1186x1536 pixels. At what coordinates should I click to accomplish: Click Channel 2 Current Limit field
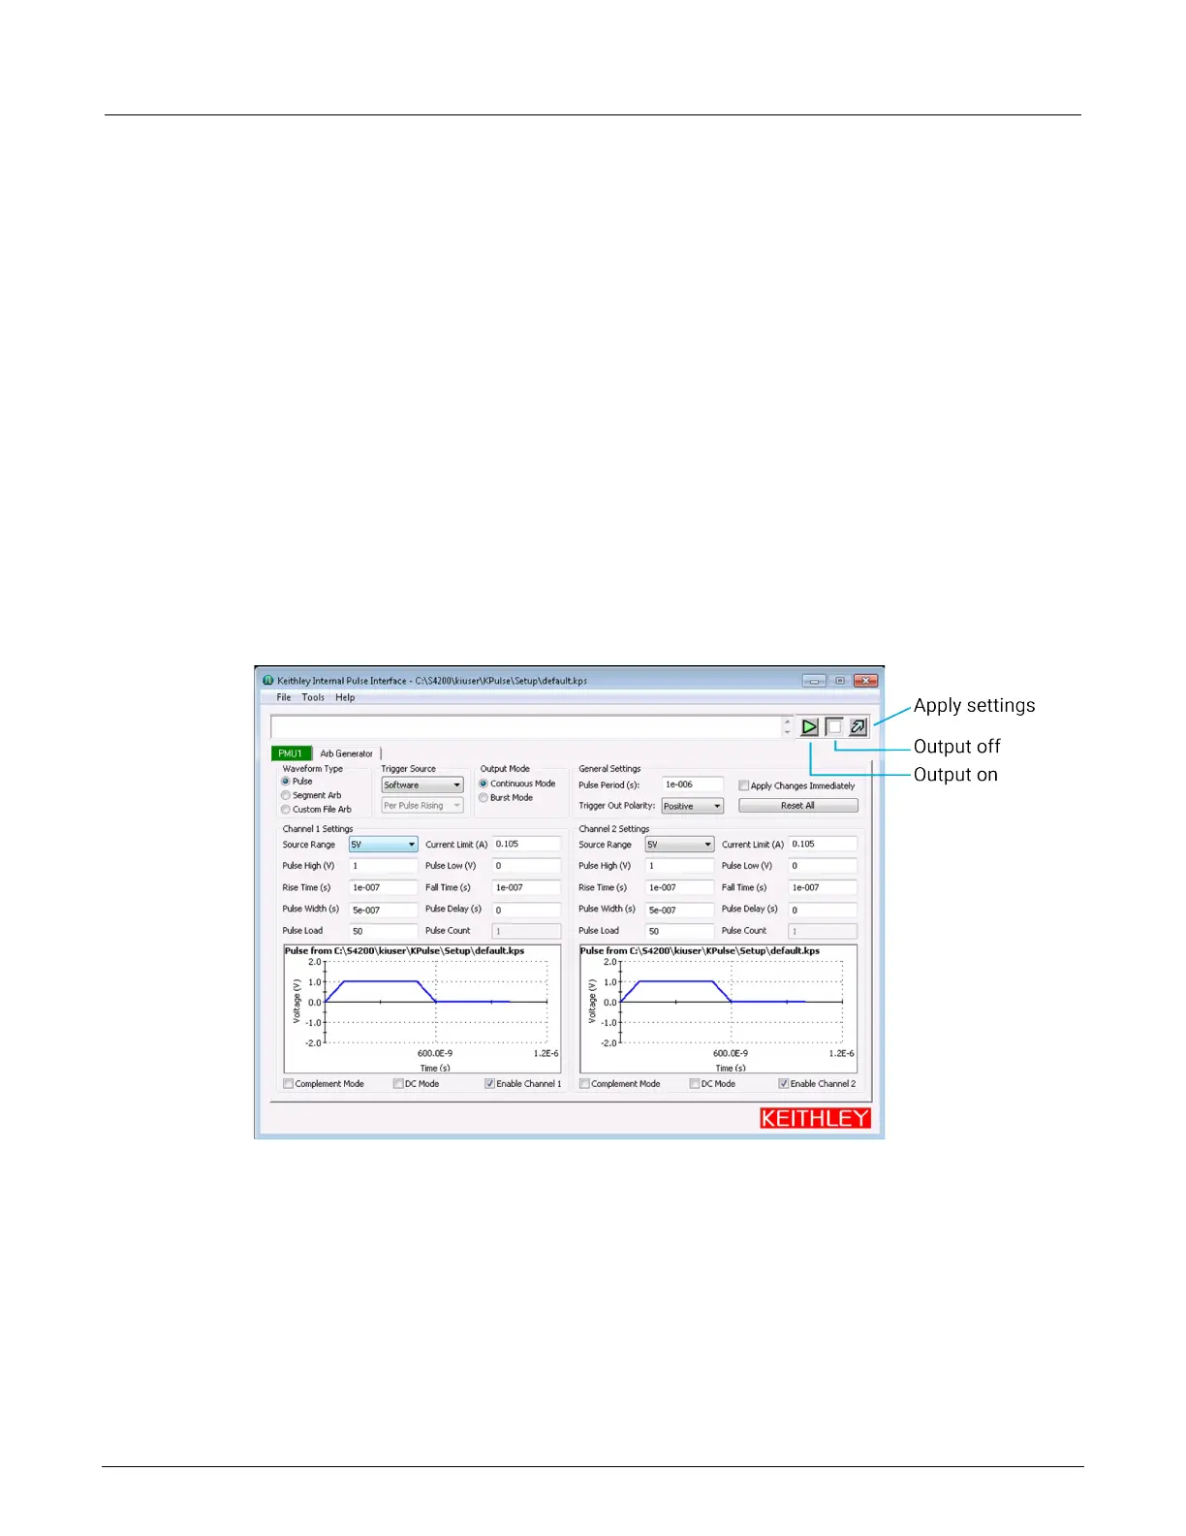coord(824,844)
